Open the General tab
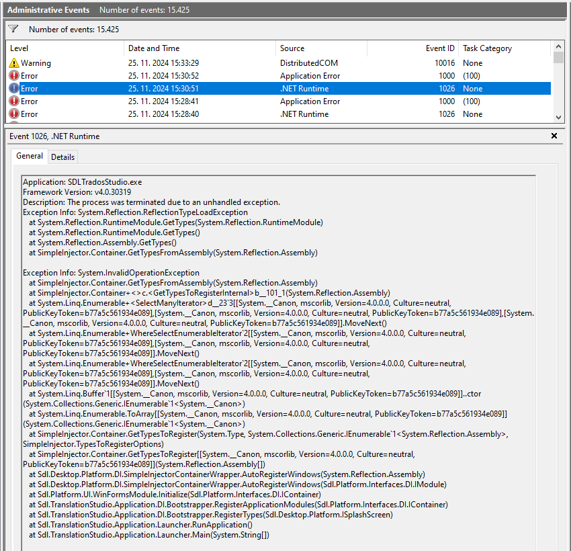The height and width of the screenshot is (551, 571). pyautogui.click(x=30, y=156)
